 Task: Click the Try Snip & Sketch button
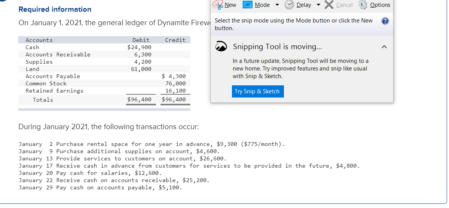(x=258, y=91)
